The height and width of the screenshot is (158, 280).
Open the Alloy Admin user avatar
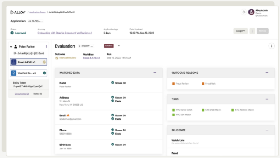click(x=251, y=12)
